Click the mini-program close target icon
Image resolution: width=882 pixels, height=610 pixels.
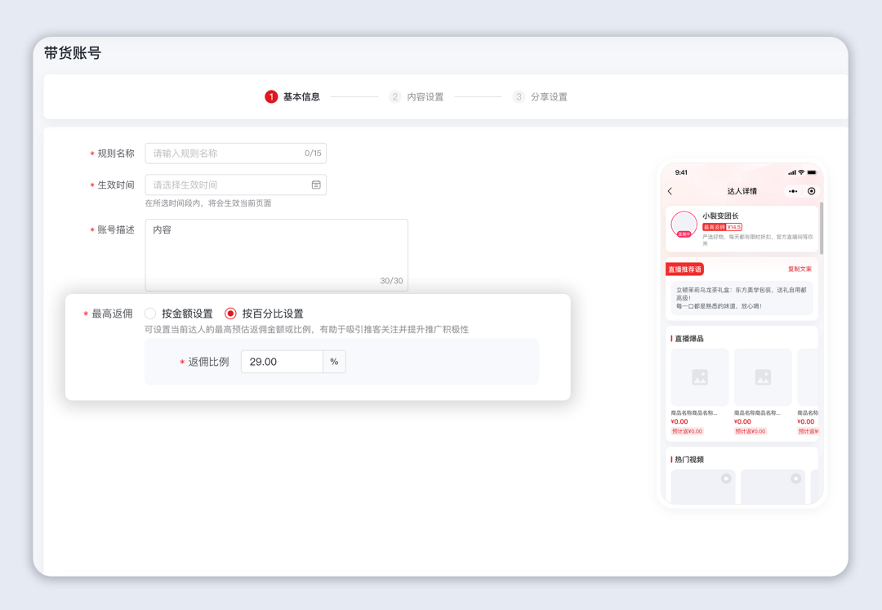[x=811, y=191]
